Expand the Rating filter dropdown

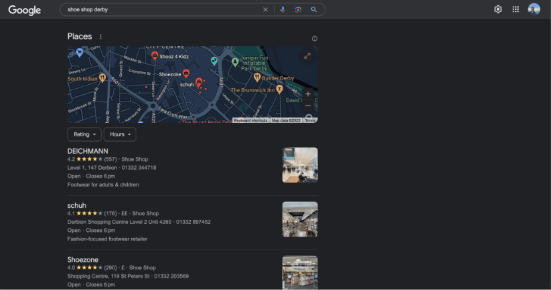coord(84,134)
